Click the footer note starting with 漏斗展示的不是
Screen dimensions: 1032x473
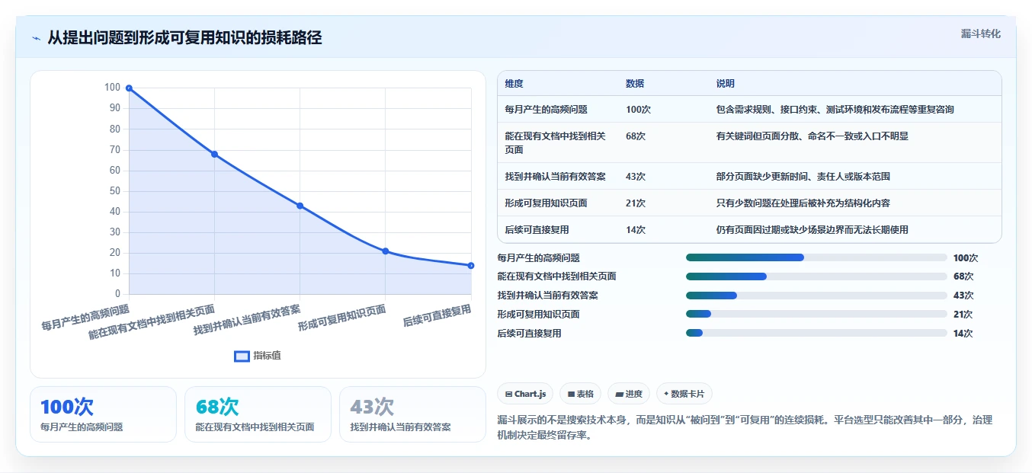(x=744, y=428)
